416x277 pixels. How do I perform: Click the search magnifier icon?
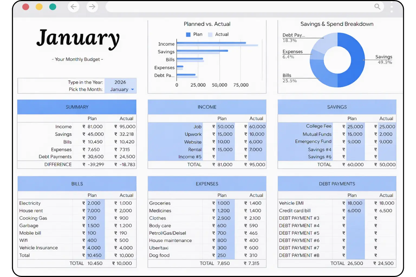tap(377, 7)
